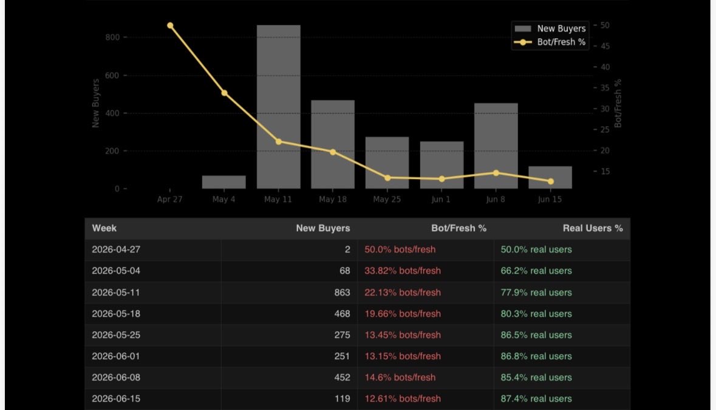Click the 68 new buyers value
The width and height of the screenshot is (716, 410).
pyautogui.click(x=345, y=271)
